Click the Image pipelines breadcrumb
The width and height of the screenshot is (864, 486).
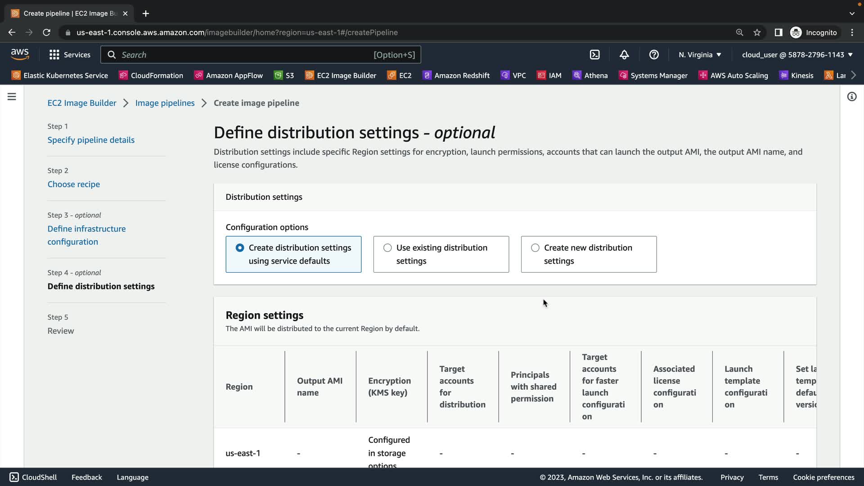pos(165,103)
